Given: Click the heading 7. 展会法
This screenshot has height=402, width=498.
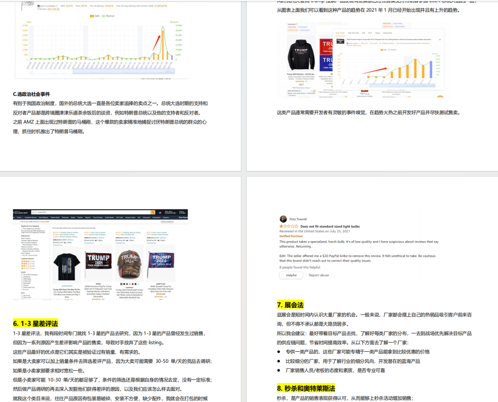Looking at the screenshot, I should (290, 305).
